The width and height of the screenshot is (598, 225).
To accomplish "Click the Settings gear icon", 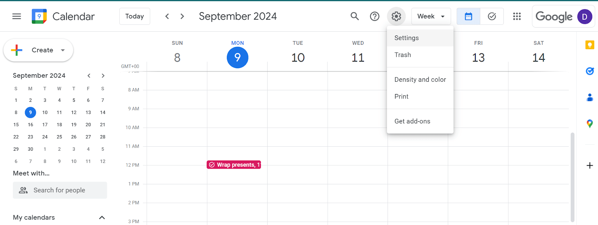I will coord(396,16).
